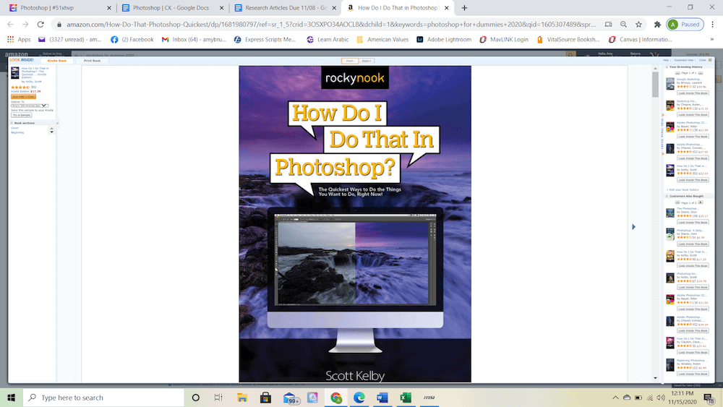The width and height of the screenshot is (723, 407).
Task: Click the Help link in Look Inside header
Action: [x=666, y=60]
